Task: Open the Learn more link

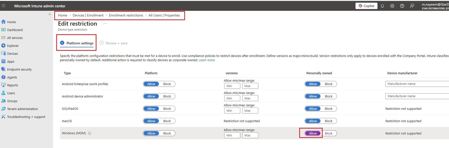Action: point(207,60)
